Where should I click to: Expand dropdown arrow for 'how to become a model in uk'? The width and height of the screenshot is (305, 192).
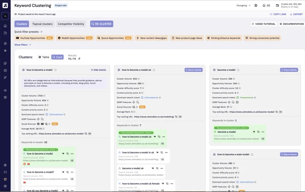click(x=157, y=153)
